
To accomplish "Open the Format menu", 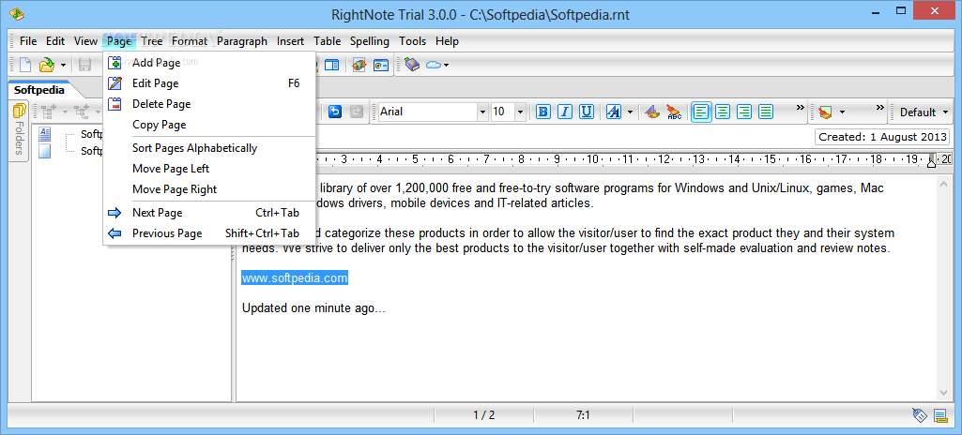I will click(190, 41).
